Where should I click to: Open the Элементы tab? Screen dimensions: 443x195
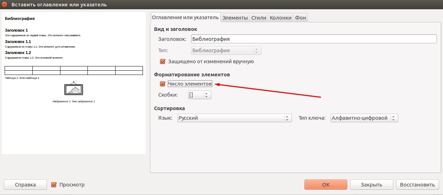[235, 17]
